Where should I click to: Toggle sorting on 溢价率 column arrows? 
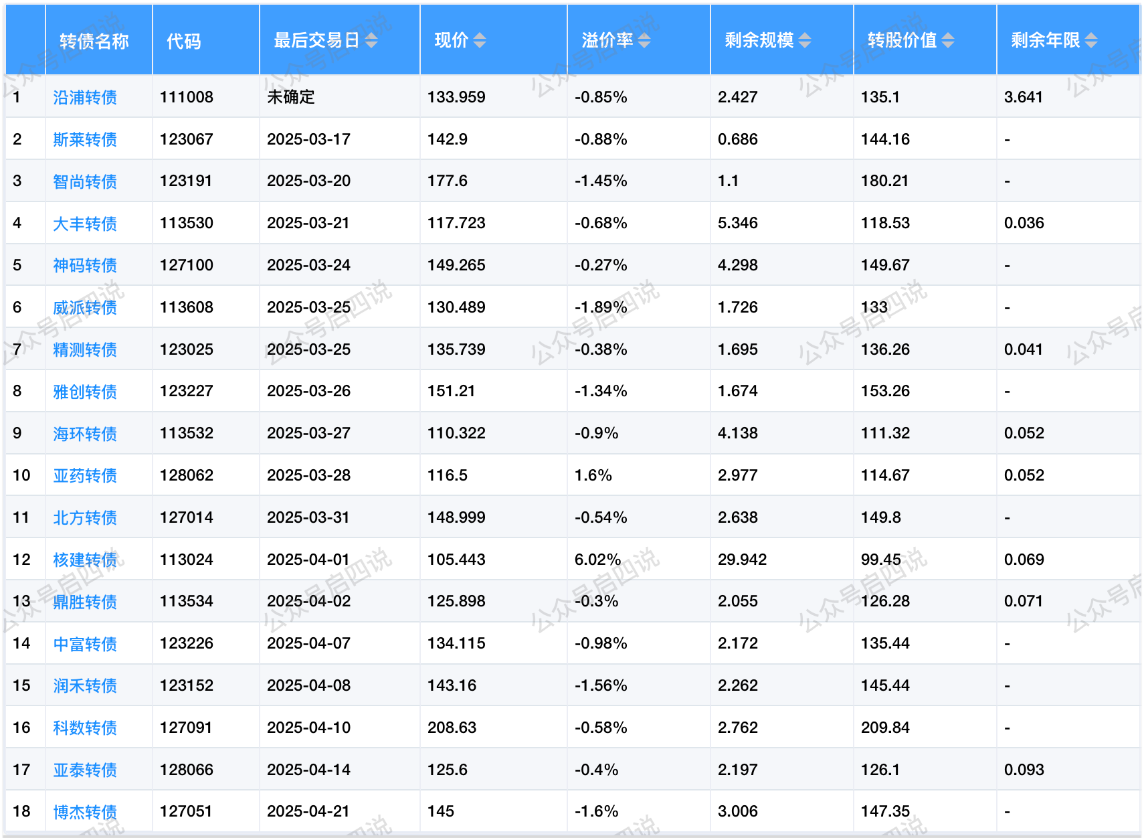click(644, 41)
